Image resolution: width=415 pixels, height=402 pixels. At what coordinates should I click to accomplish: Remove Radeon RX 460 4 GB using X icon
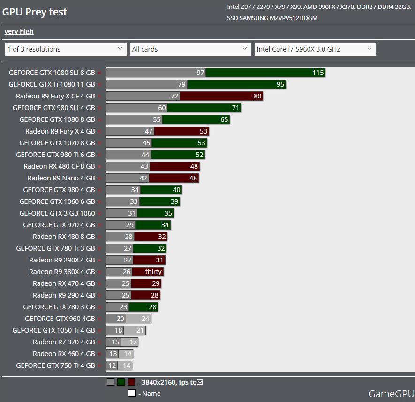coord(99,354)
